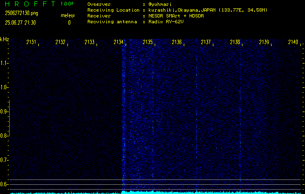Click the Receiving antenna label

[x=112, y=22]
